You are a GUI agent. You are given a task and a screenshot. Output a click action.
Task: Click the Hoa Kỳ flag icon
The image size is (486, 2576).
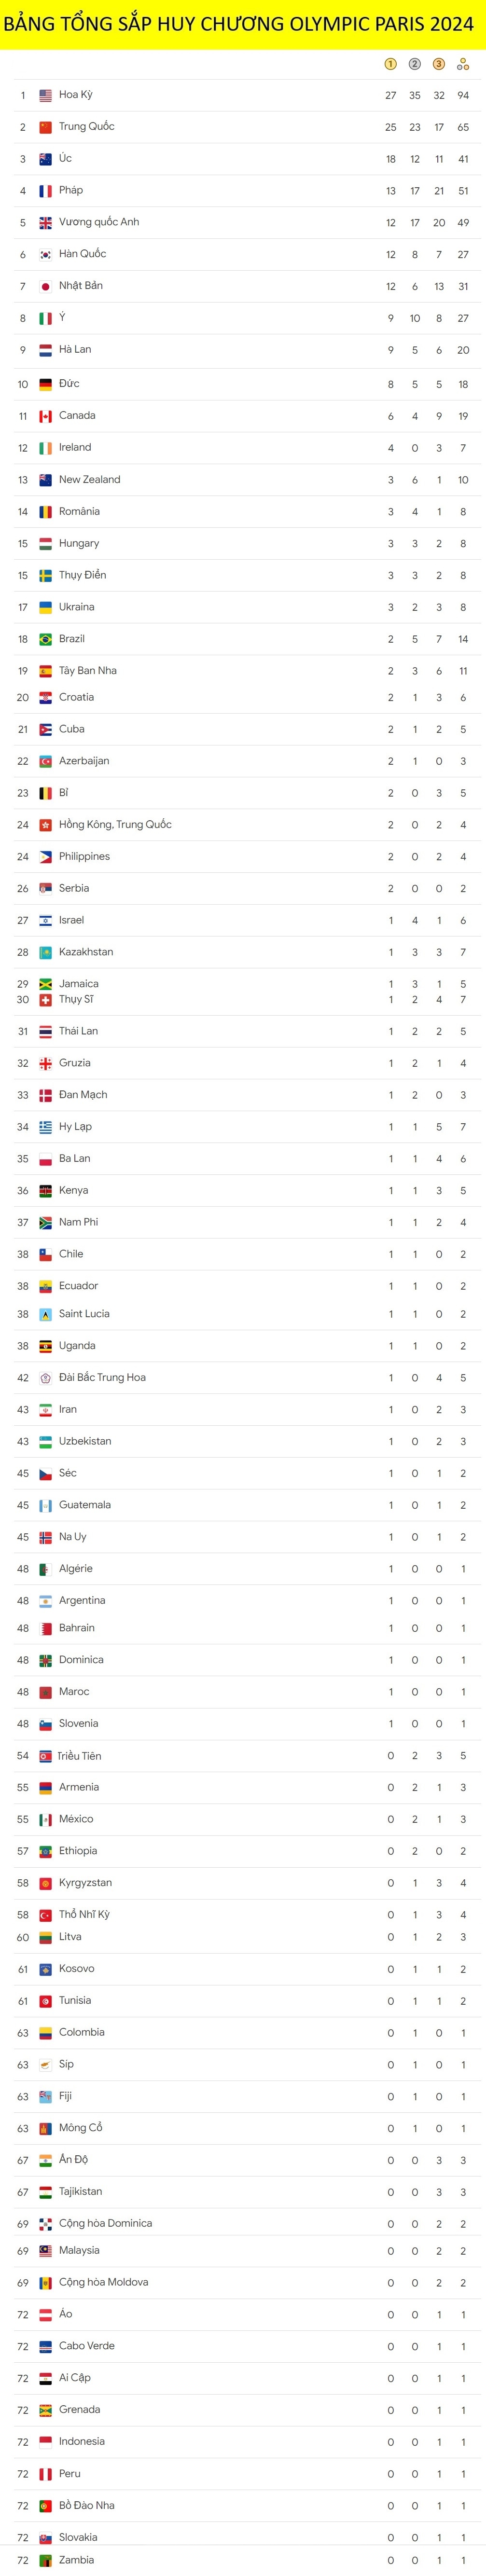45,95
